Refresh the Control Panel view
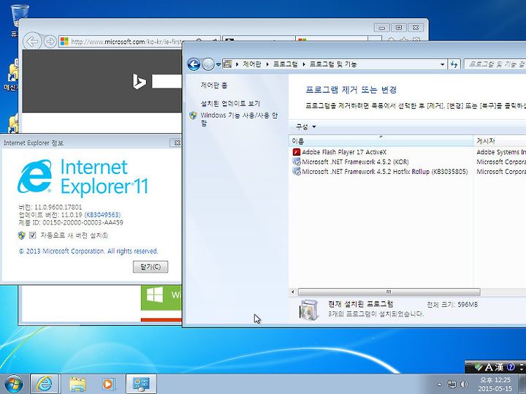526x394 pixels. coord(454,64)
